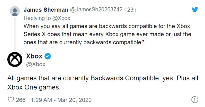Open the 1:29 AM - Mar 20, 2020 timestamp
The image size is (205, 107).
[x=61, y=100]
